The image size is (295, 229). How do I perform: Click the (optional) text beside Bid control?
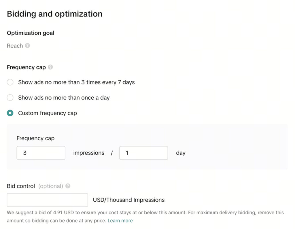point(50,186)
